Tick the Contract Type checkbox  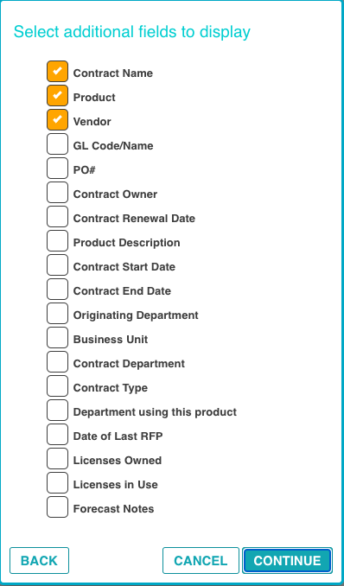pos(57,386)
